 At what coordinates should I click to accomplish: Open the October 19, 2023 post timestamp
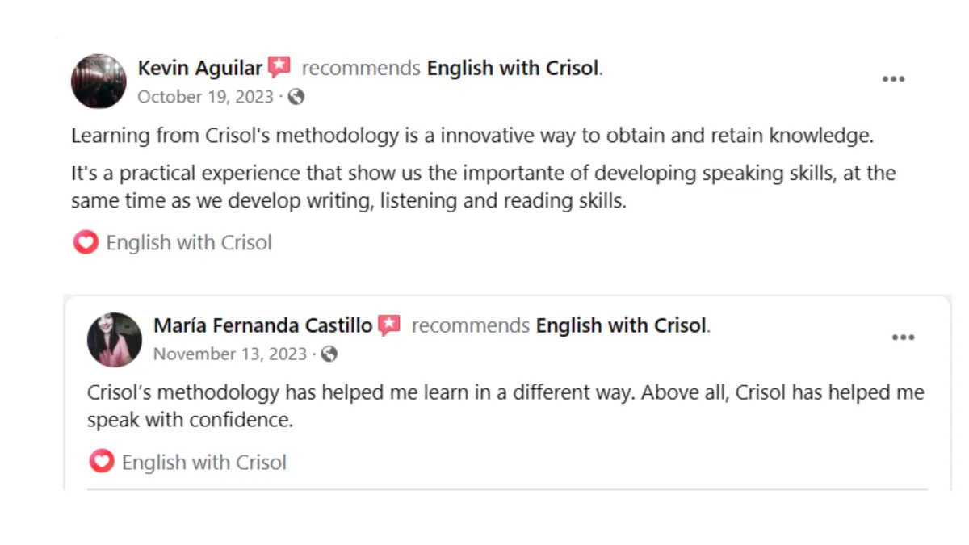coord(205,97)
